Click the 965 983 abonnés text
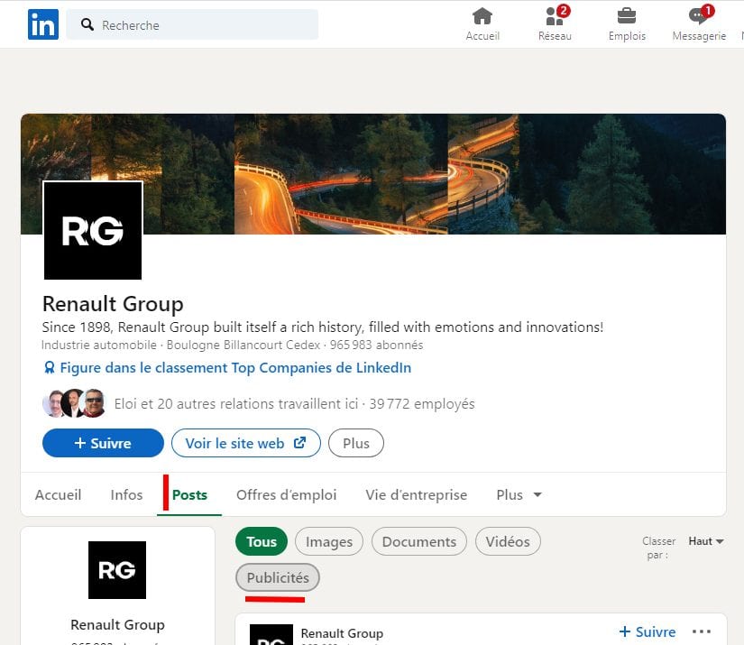 coord(376,345)
